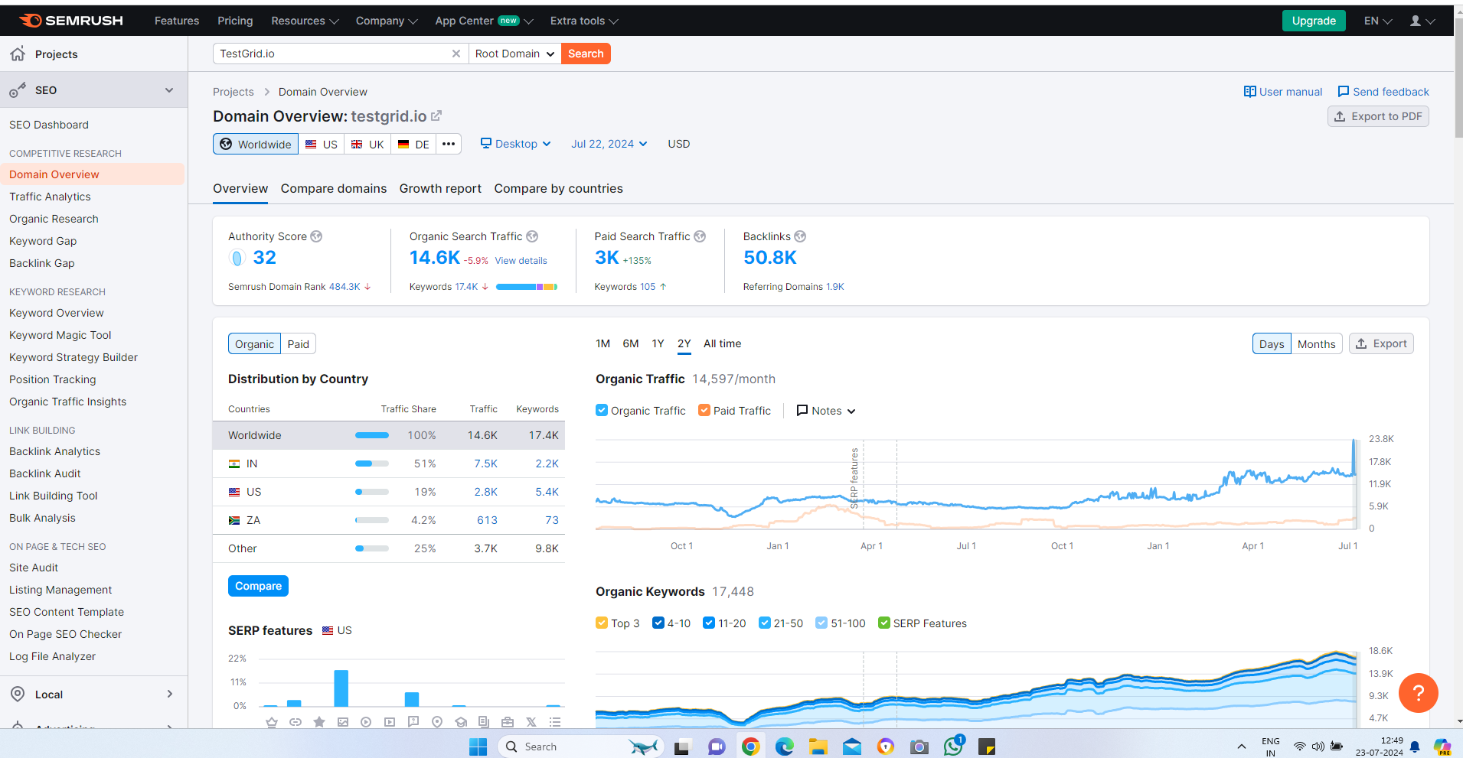
Task: Open File Explorer from the taskbar
Action: (818, 747)
